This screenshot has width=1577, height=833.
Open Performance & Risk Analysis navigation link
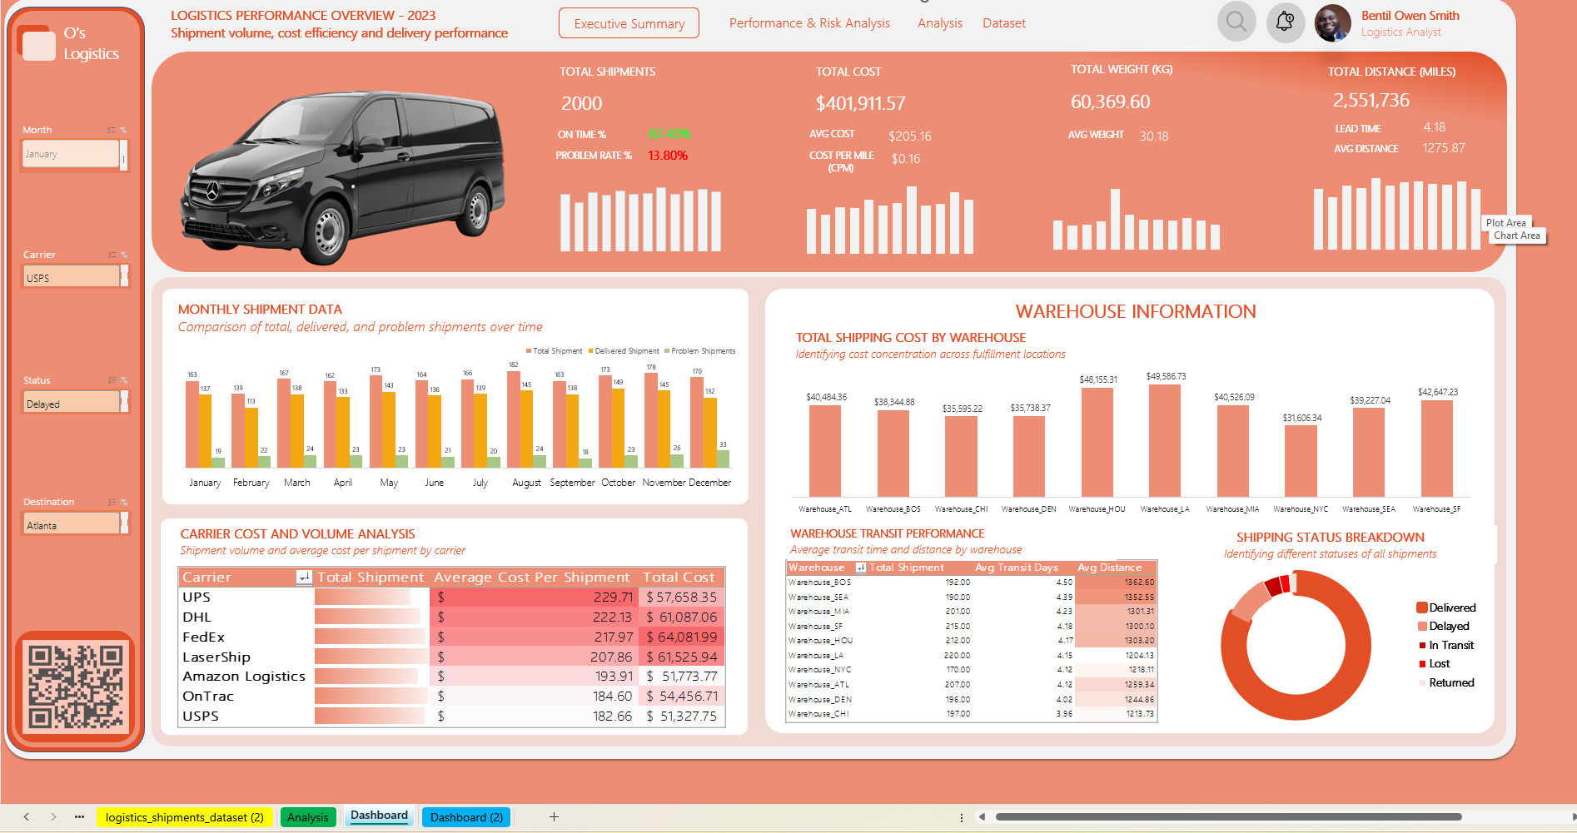[809, 23]
